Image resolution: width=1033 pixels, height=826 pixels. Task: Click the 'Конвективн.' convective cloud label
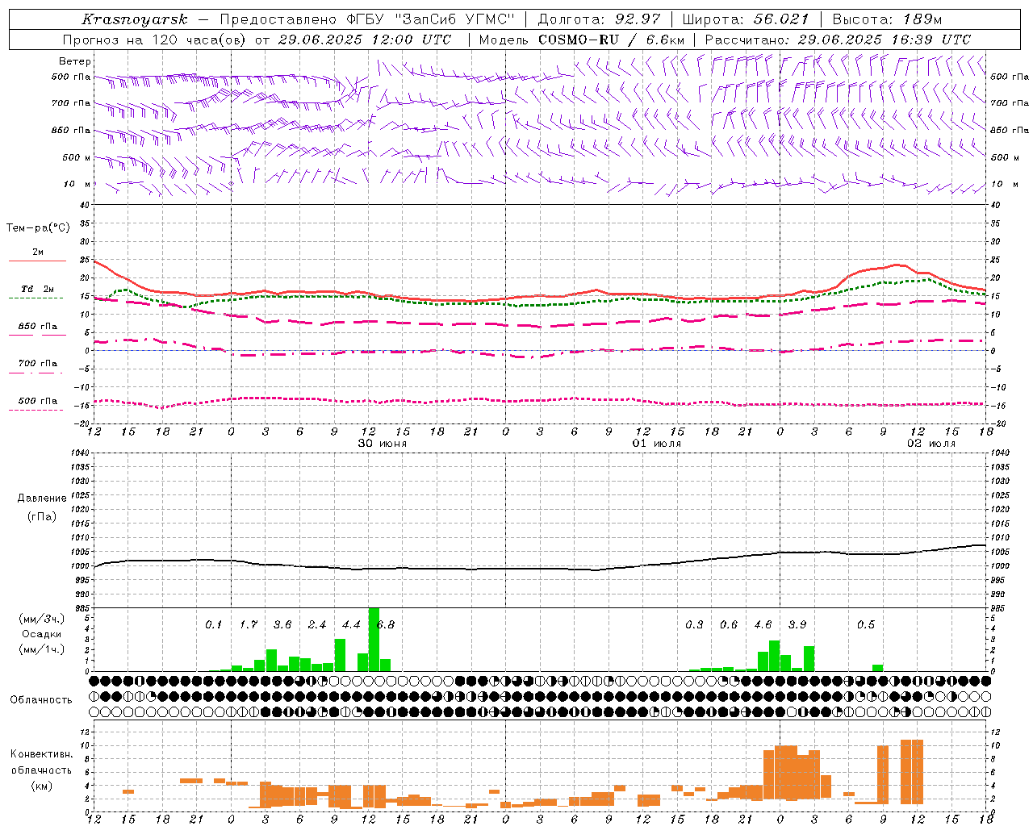(41, 754)
